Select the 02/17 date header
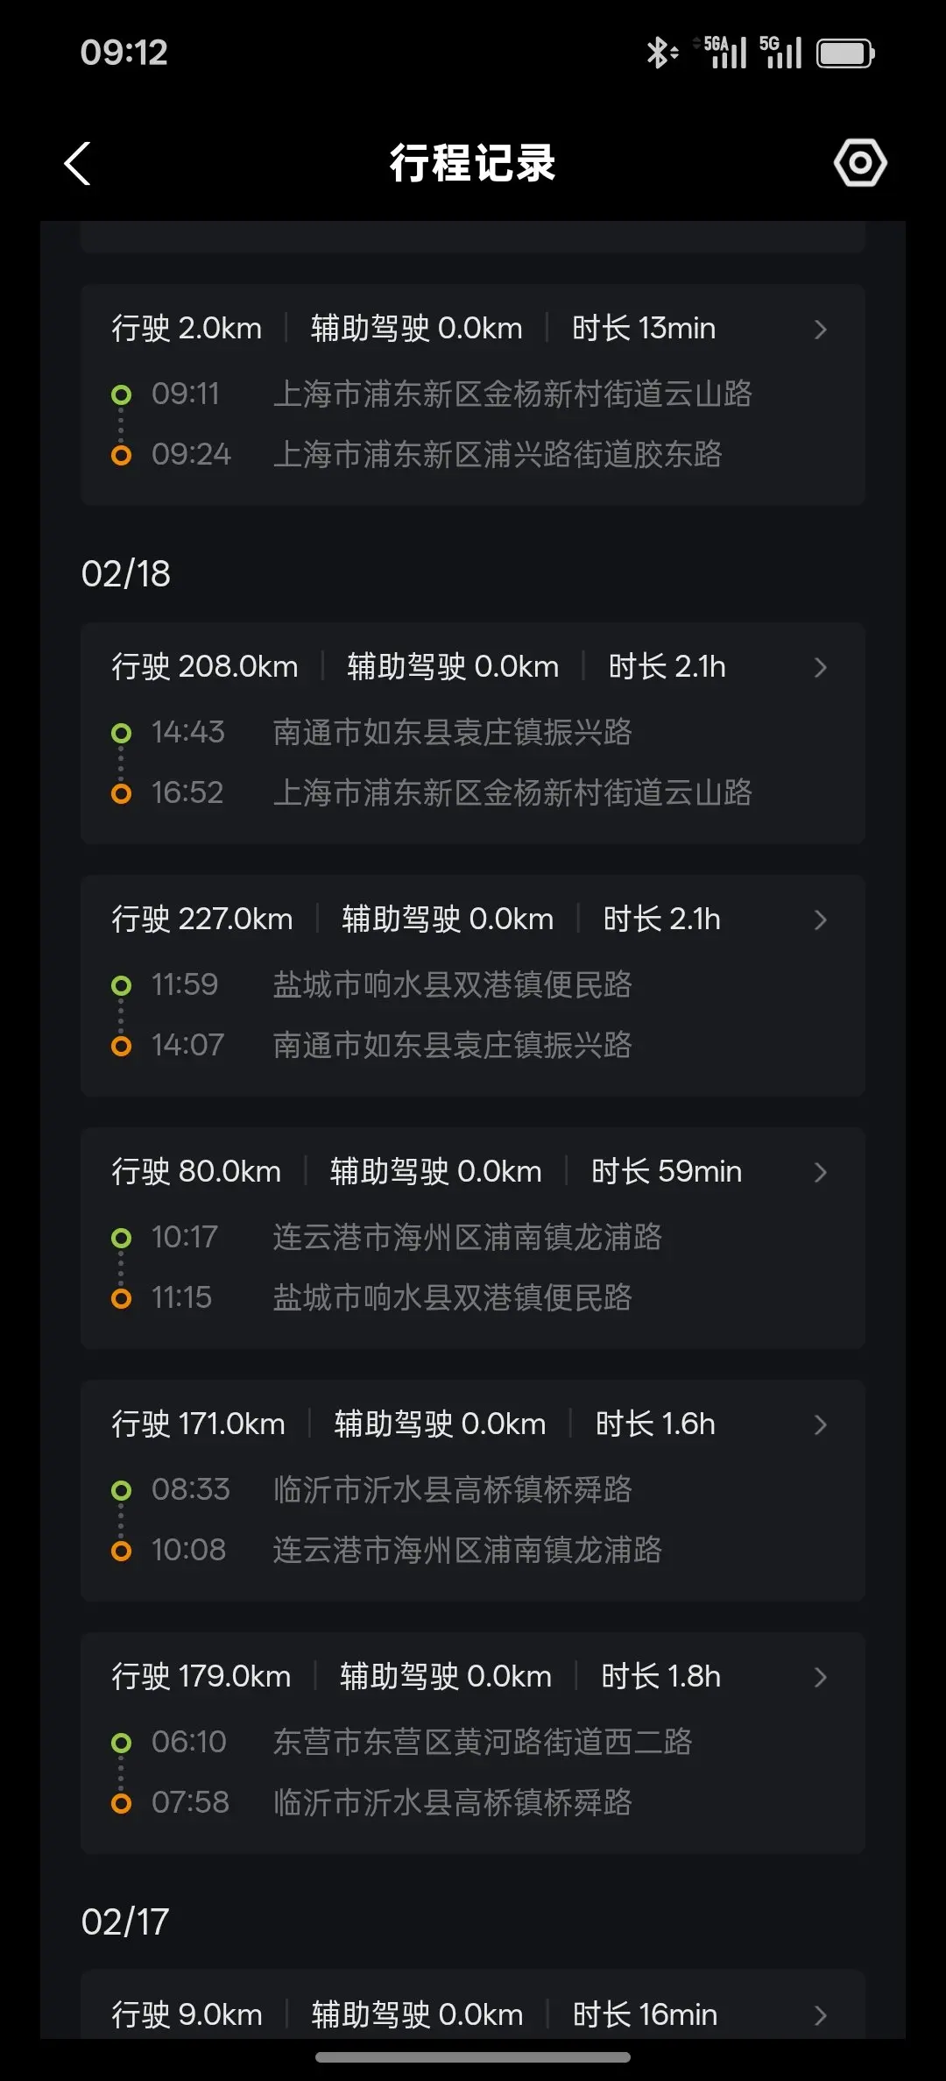Viewport: 946px width, 2081px height. click(125, 1922)
